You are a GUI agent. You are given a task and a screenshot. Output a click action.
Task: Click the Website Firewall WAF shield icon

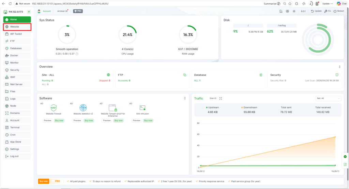click(x=54, y=108)
